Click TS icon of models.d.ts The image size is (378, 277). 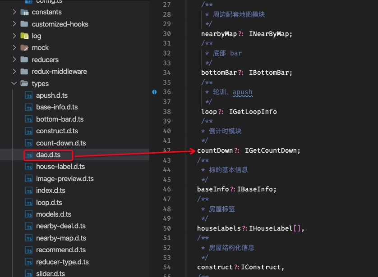(29, 214)
